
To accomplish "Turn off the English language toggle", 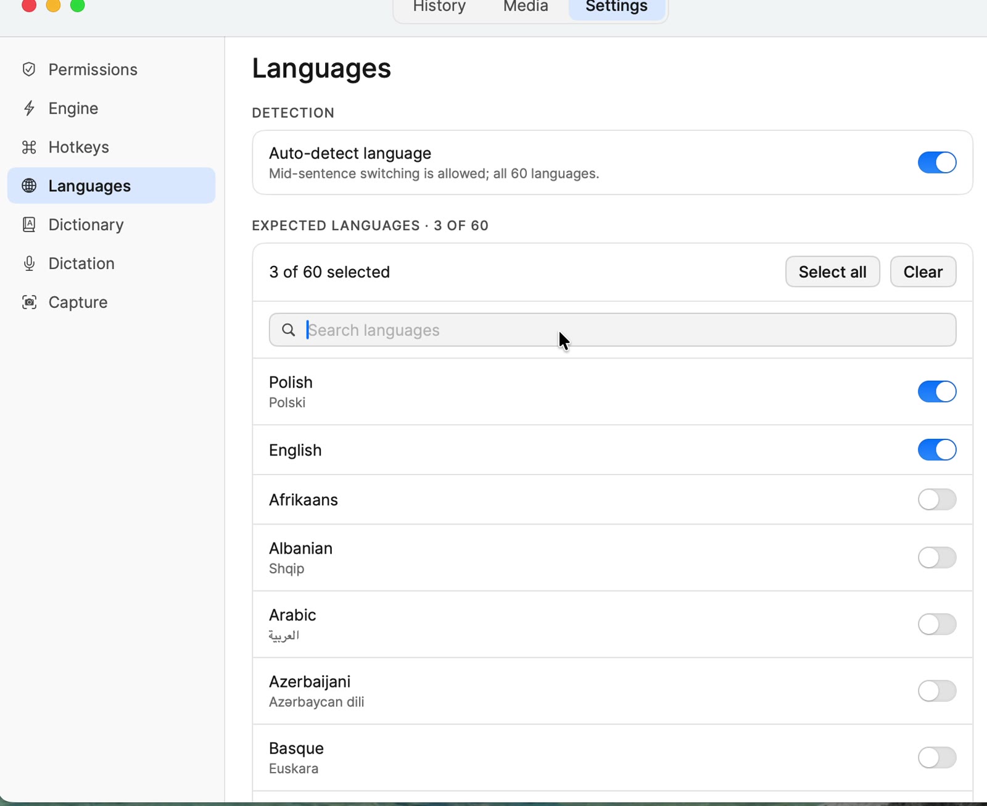I will [x=937, y=450].
